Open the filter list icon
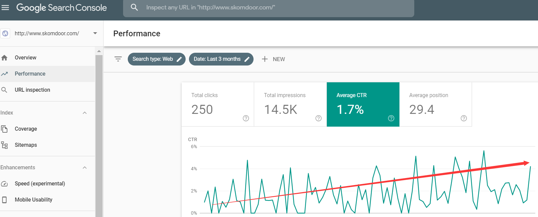This screenshot has height=217, width=538. click(118, 59)
